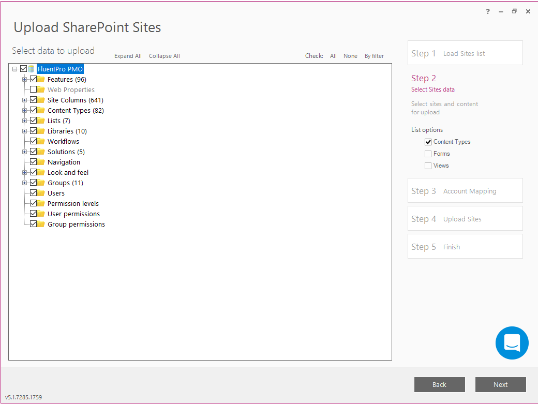Open the help question mark icon
Image resolution: width=538 pixels, height=404 pixels.
click(487, 12)
